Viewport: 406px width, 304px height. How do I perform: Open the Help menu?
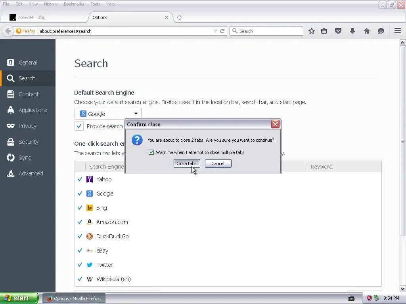110,4
